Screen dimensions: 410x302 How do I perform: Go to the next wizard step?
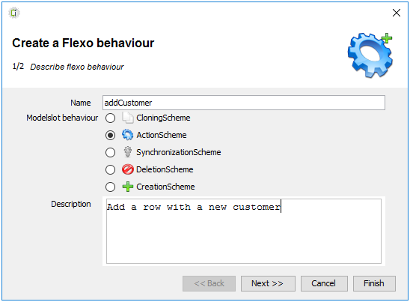pos(268,283)
